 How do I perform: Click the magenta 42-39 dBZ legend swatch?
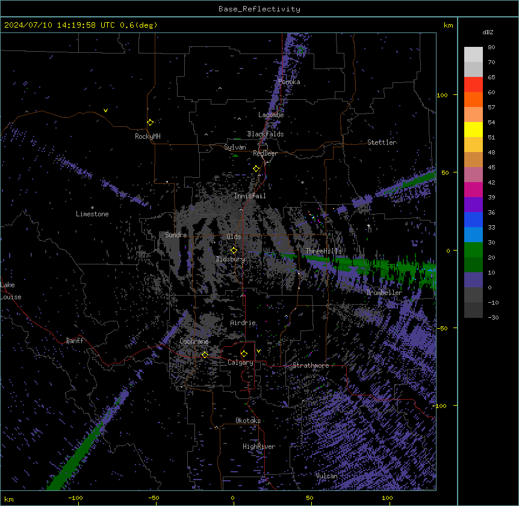coord(473,189)
